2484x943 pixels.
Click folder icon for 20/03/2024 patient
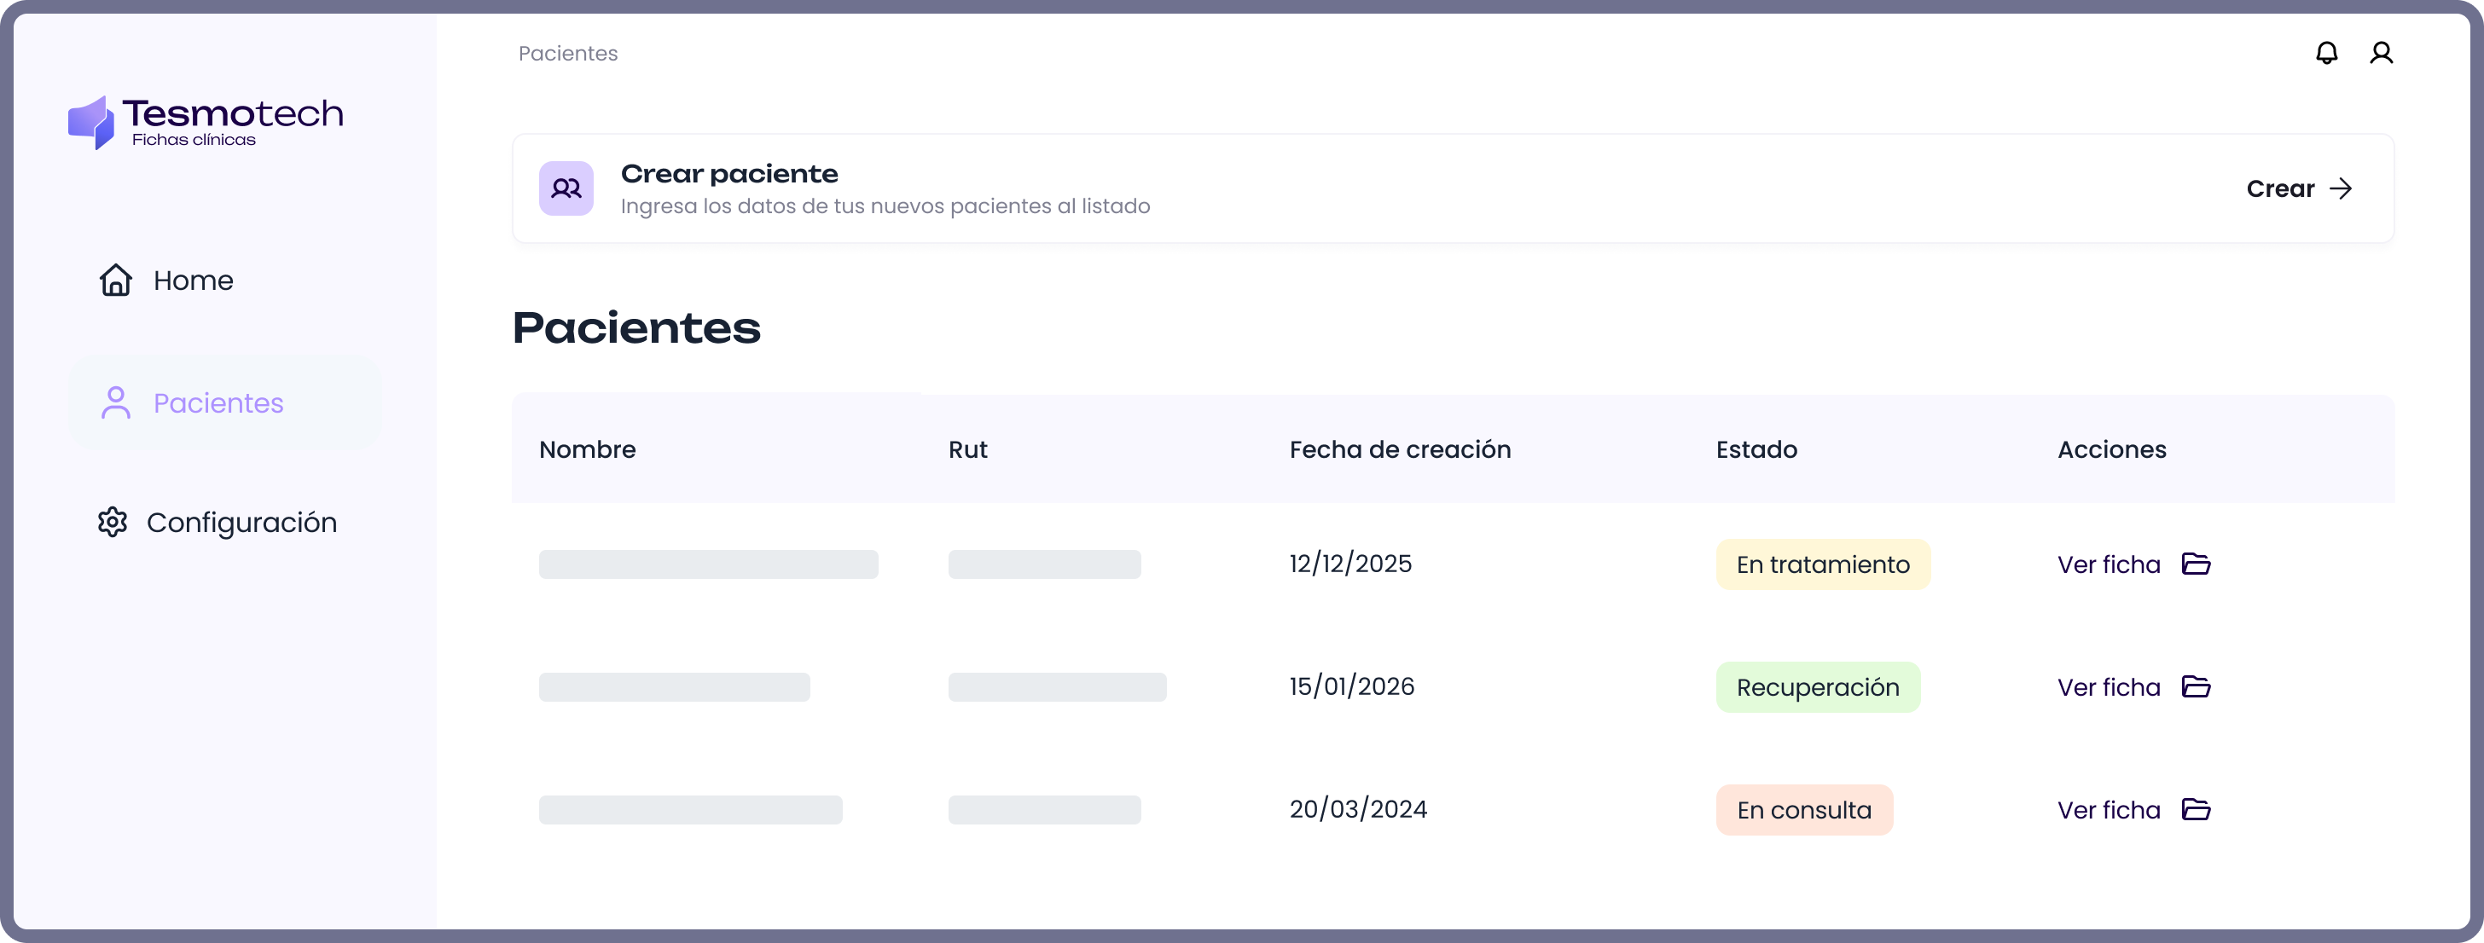[x=2196, y=809]
